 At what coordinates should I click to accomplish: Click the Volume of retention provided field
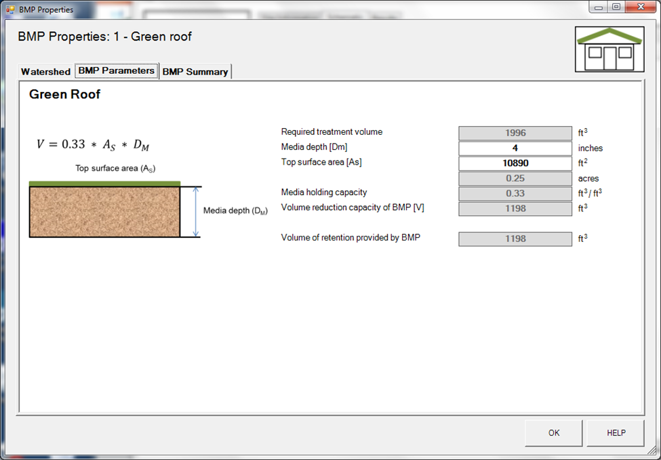click(x=515, y=238)
